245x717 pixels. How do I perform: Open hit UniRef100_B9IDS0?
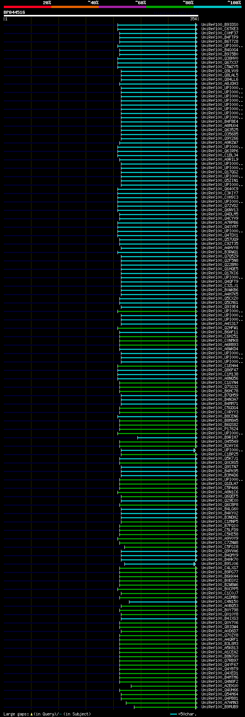tap(220, 25)
